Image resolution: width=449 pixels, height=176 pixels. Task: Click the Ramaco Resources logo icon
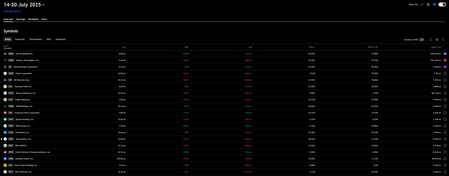tap(5, 93)
